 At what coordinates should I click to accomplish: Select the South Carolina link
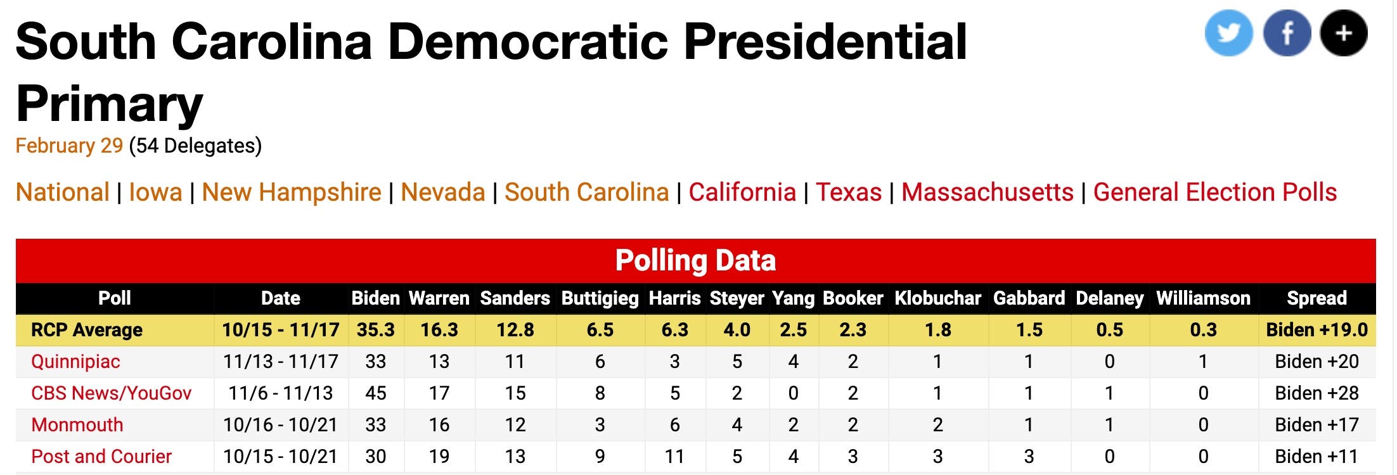(586, 193)
